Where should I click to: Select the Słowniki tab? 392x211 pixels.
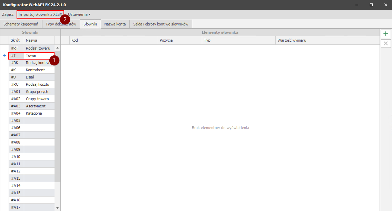90,24
